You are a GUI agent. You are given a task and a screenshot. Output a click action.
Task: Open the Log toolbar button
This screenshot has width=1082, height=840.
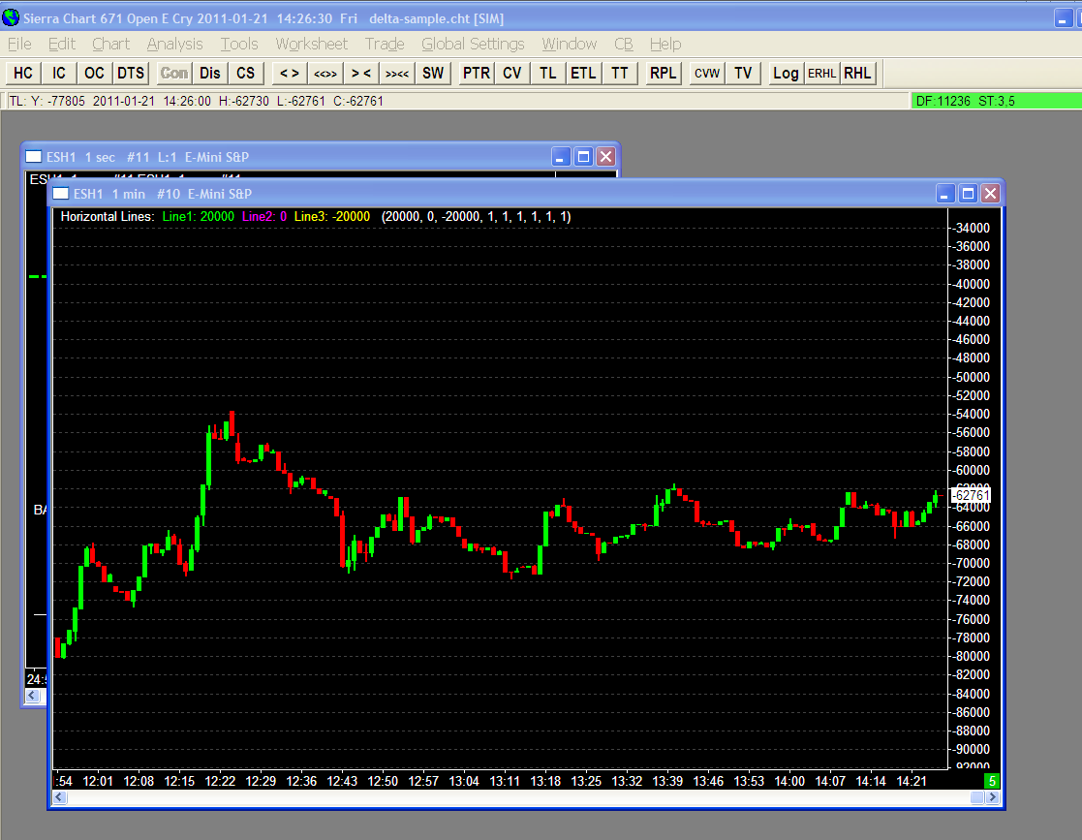tap(786, 74)
